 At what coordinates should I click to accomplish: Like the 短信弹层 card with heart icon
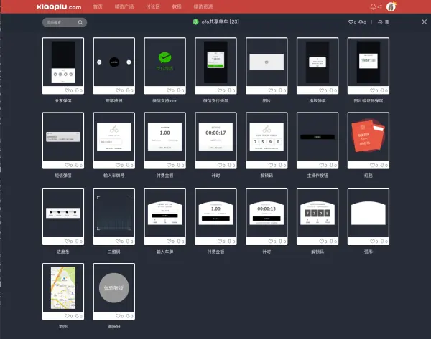(x=68, y=165)
